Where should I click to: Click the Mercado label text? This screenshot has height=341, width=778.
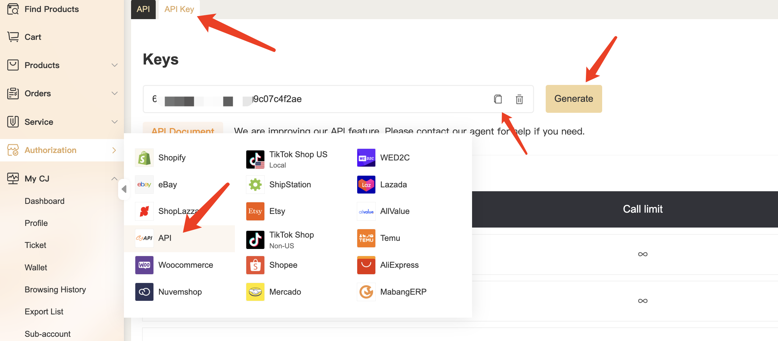285,292
